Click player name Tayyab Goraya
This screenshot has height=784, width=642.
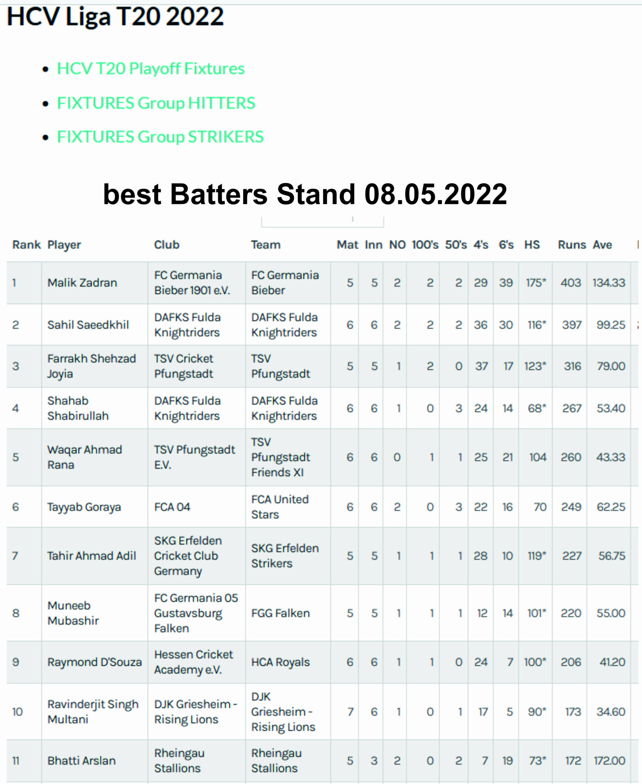pos(84,507)
